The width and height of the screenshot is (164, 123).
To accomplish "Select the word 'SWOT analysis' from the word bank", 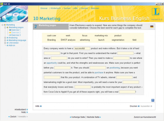I will coord(68,40).
